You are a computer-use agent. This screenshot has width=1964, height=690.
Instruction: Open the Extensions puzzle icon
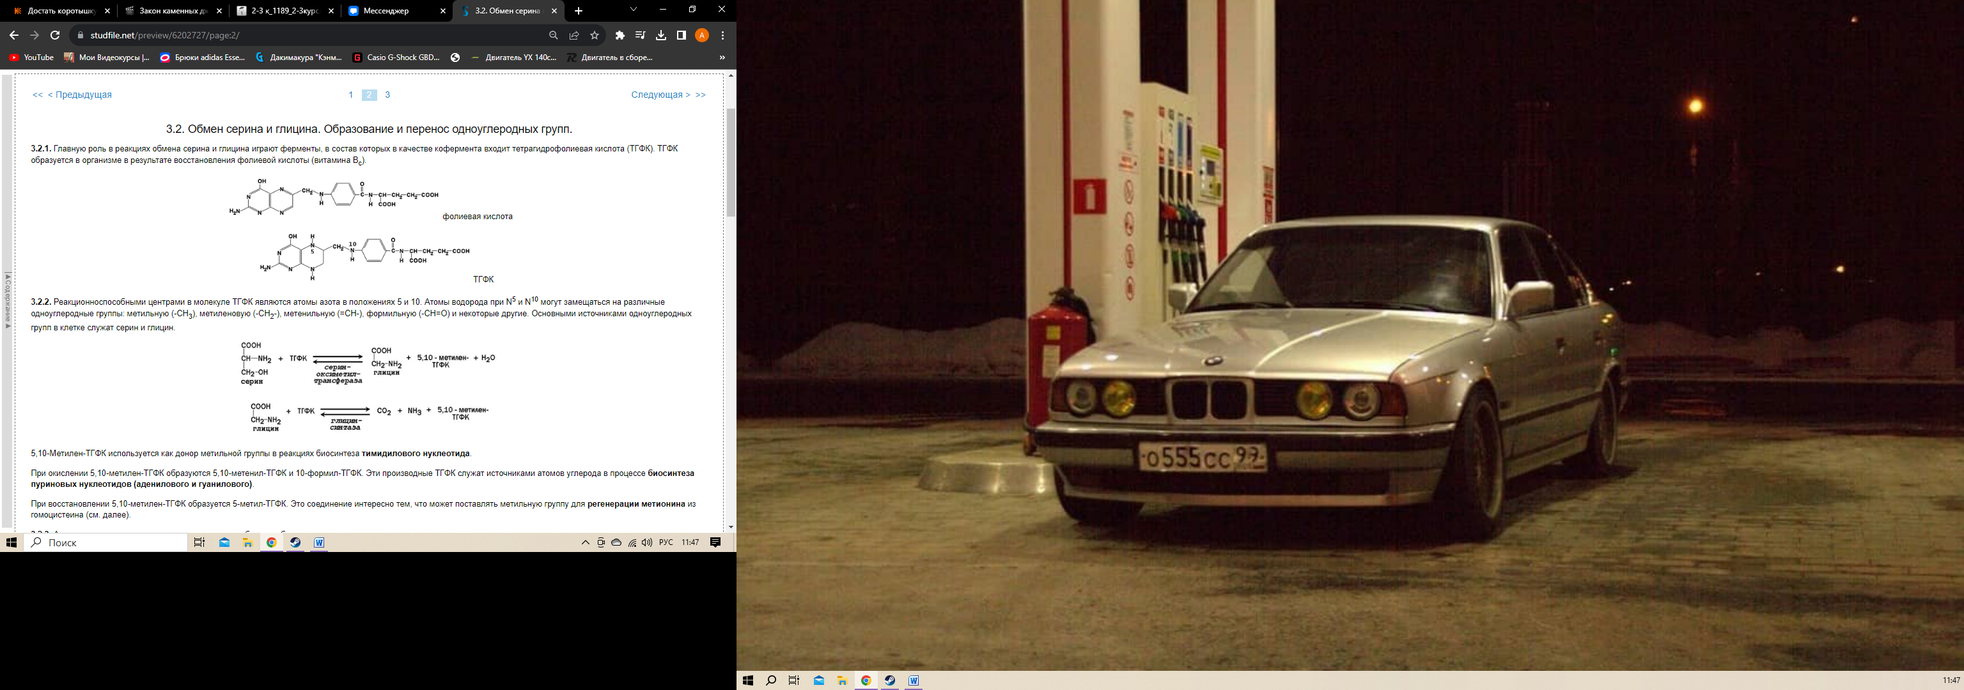point(620,35)
